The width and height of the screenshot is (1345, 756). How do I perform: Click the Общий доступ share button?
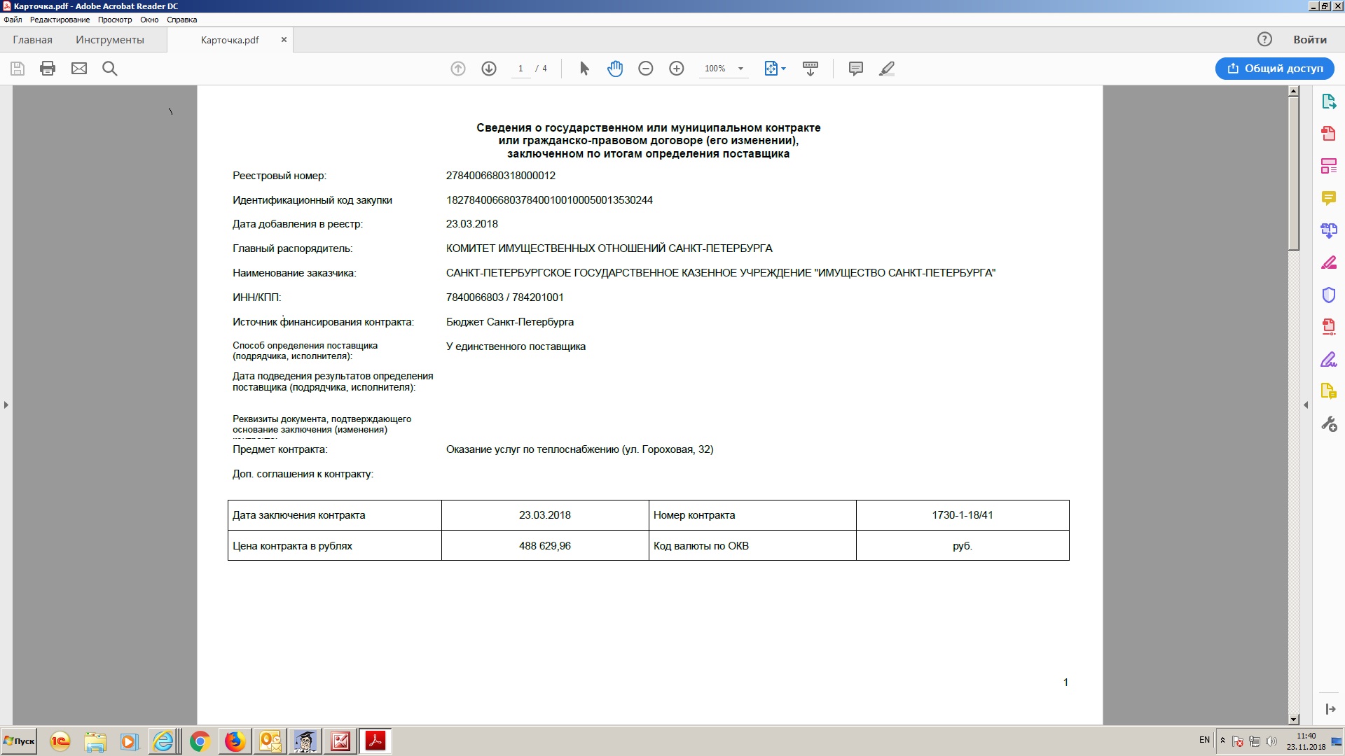(x=1275, y=69)
